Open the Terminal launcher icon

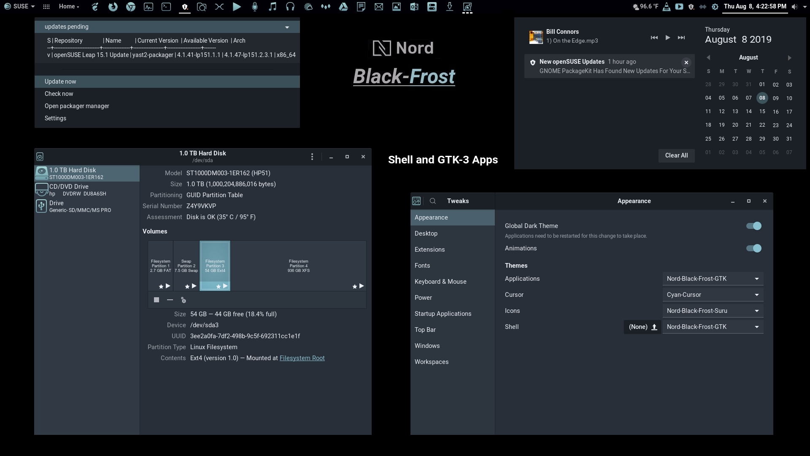[166, 7]
